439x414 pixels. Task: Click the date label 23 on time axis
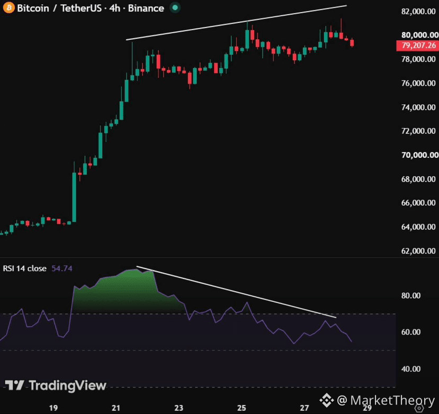point(178,408)
